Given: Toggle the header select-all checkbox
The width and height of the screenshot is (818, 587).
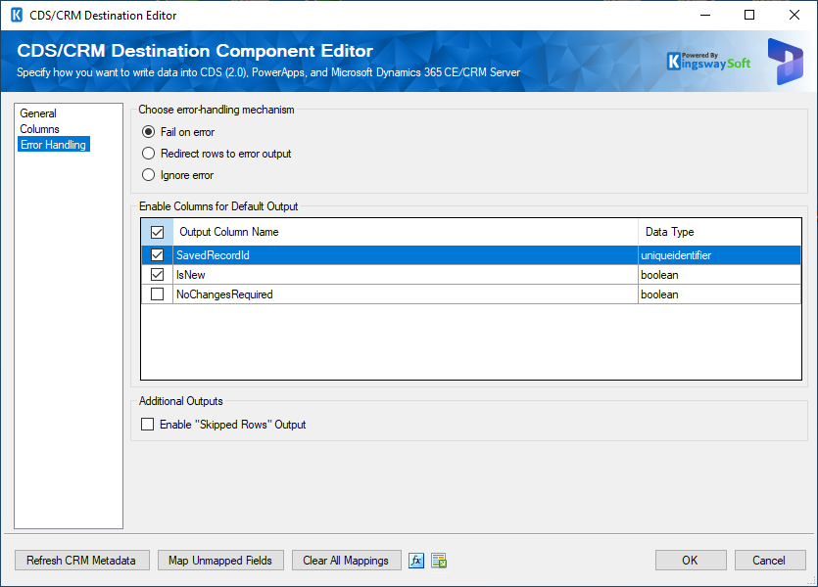Looking at the screenshot, I should point(157,232).
